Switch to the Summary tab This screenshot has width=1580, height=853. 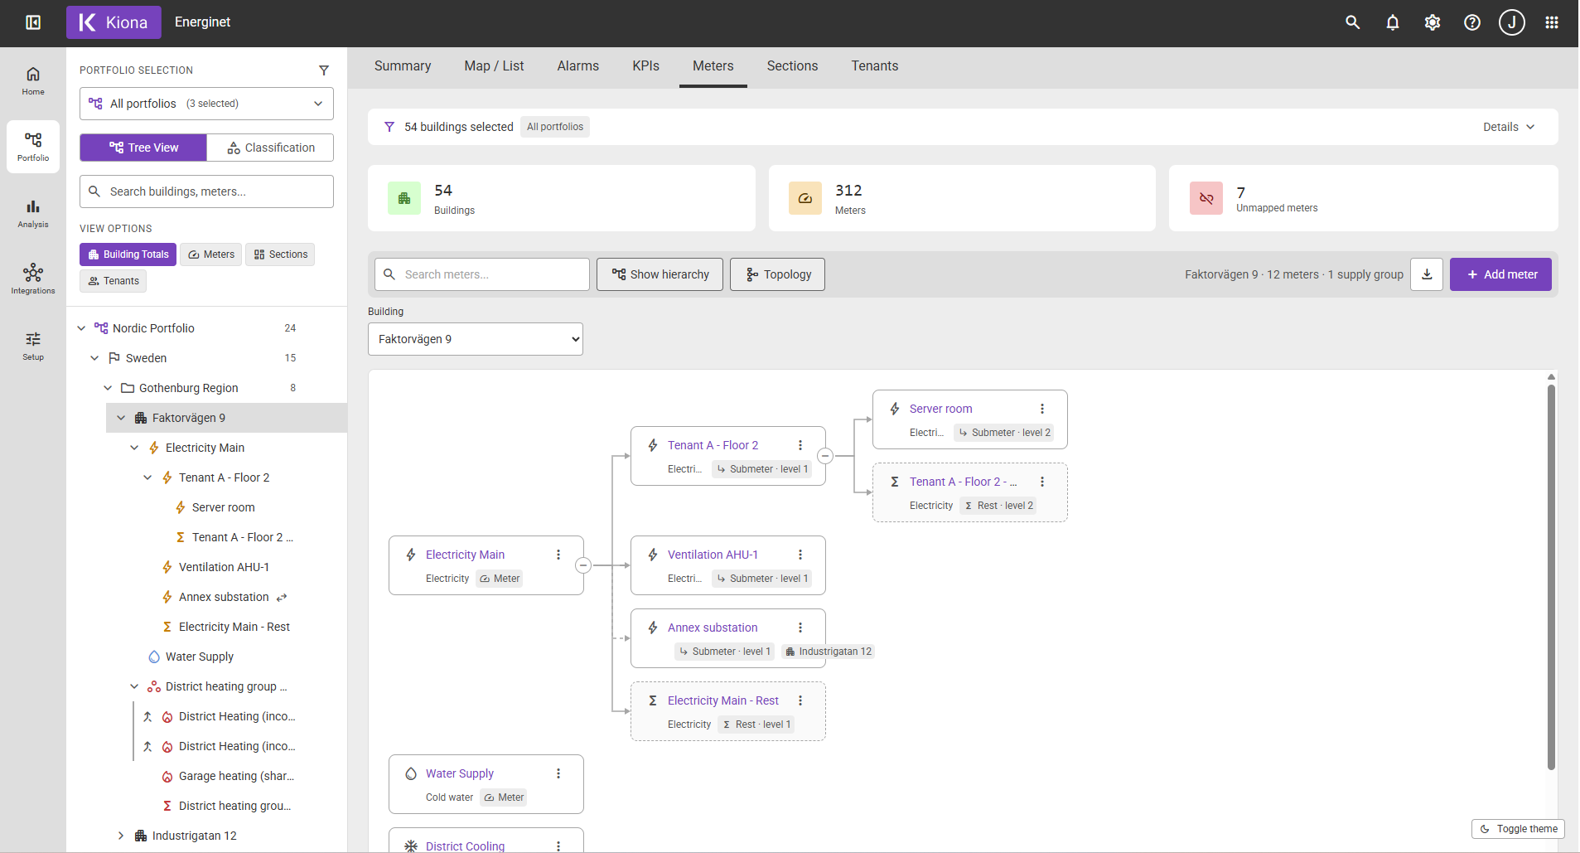[403, 66]
